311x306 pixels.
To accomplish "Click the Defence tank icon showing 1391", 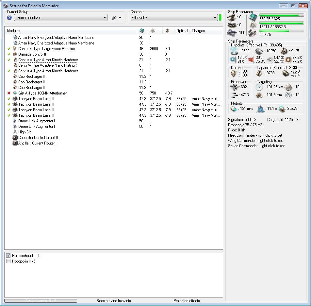I will (234, 73).
